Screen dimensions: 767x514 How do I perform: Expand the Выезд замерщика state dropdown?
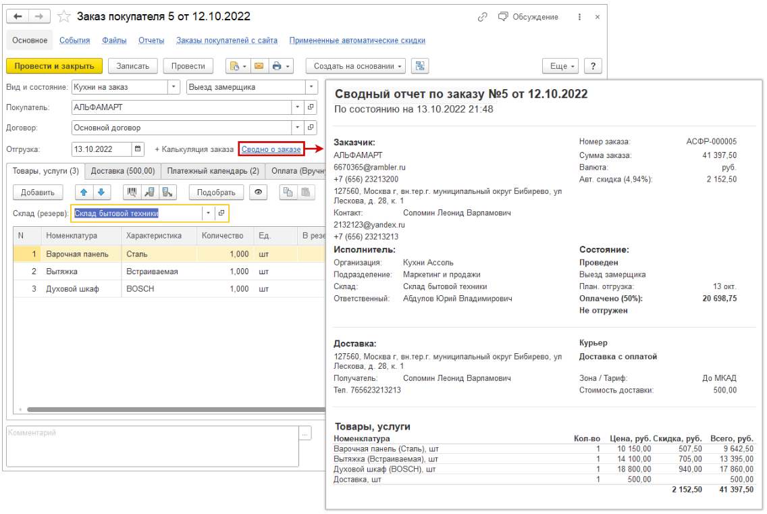coord(312,87)
